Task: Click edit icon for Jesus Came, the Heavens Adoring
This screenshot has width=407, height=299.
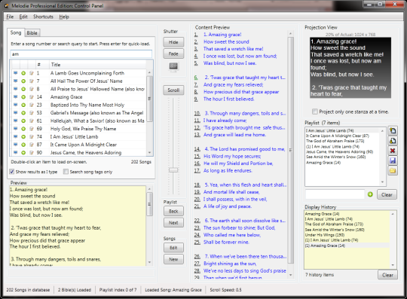Action: [32, 152]
